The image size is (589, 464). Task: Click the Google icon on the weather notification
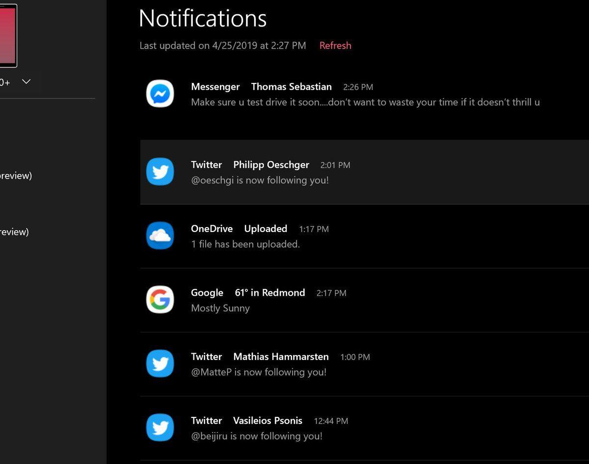[x=160, y=300]
